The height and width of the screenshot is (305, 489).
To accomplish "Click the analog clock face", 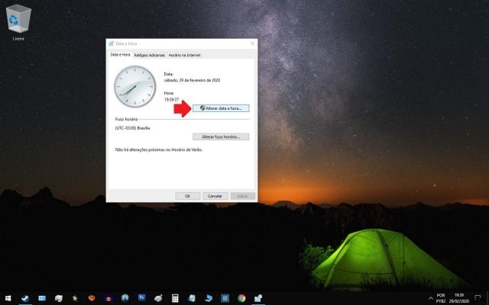I will [134, 86].
